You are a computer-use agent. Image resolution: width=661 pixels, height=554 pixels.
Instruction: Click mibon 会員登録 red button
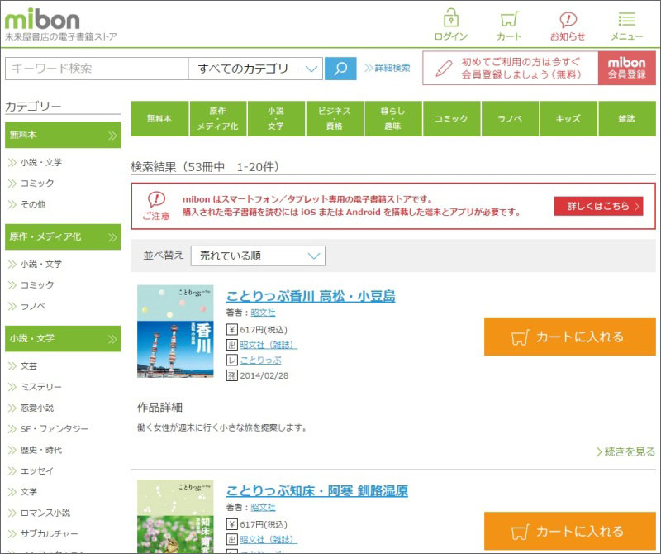tap(627, 68)
